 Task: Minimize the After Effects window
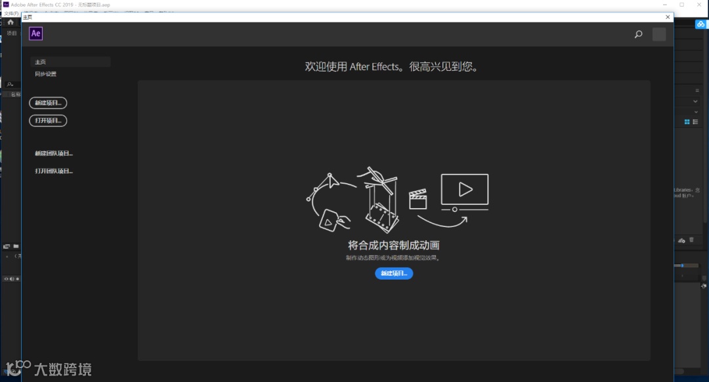click(664, 5)
